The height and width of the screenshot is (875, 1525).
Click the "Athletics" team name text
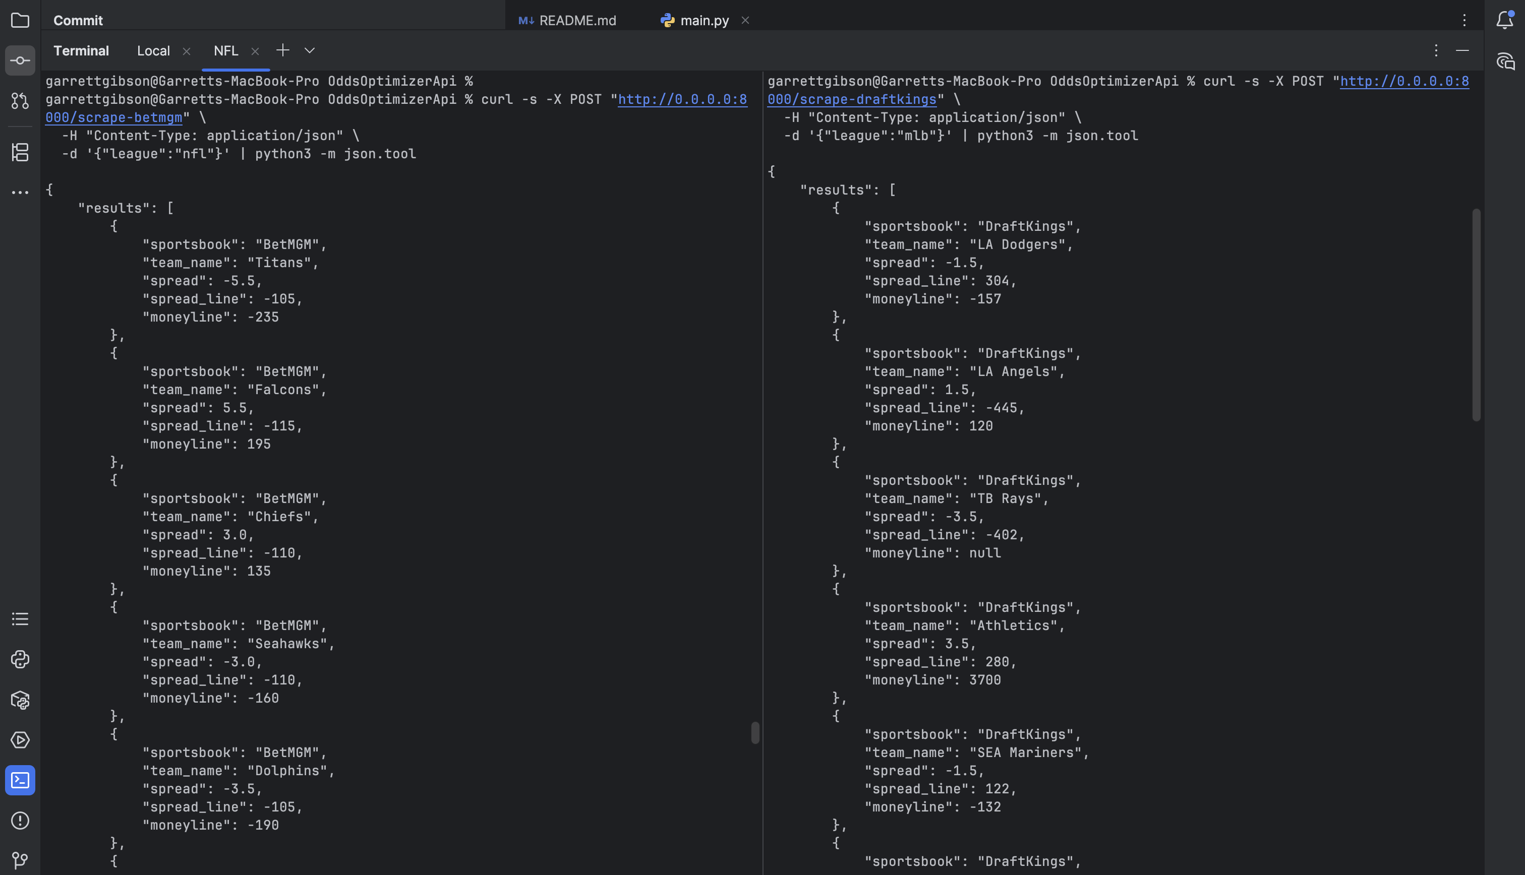1013,626
